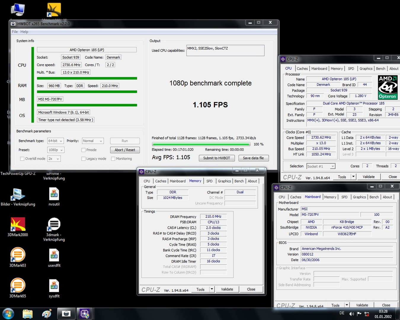Click the benchmark progress bar at 100 %
The image size is (400, 320).
[x=201, y=144]
